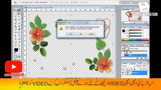
Task: Click the Navigator zoom out button
Action: pos(131,23)
